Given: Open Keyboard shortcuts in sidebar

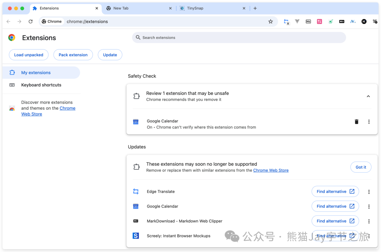Looking at the screenshot, I should click(x=41, y=85).
